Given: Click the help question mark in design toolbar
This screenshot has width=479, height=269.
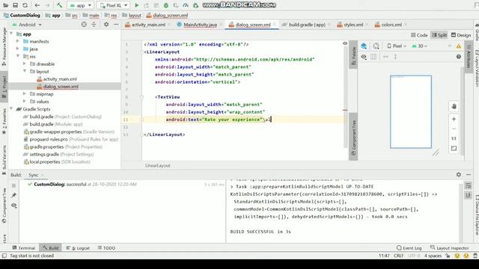Looking at the screenshot, I should click(x=459, y=57).
